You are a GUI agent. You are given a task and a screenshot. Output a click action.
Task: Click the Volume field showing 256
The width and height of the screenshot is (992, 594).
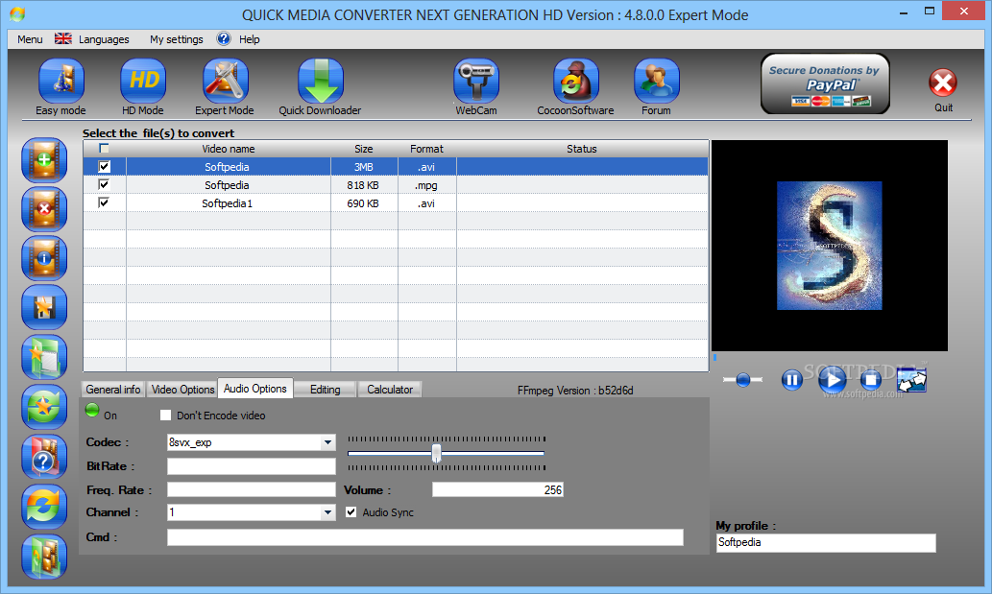pos(497,489)
